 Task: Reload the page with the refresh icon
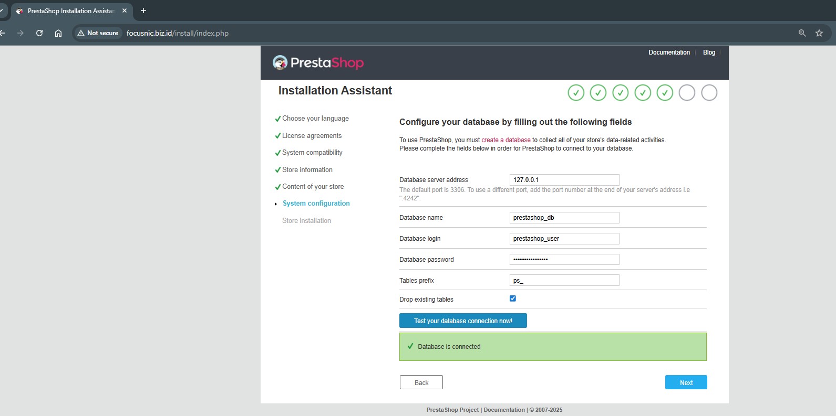click(x=39, y=33)
